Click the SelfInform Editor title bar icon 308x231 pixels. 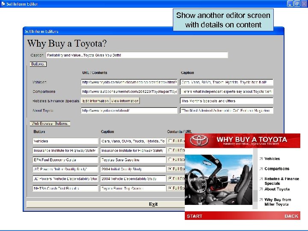coord(3,4)
